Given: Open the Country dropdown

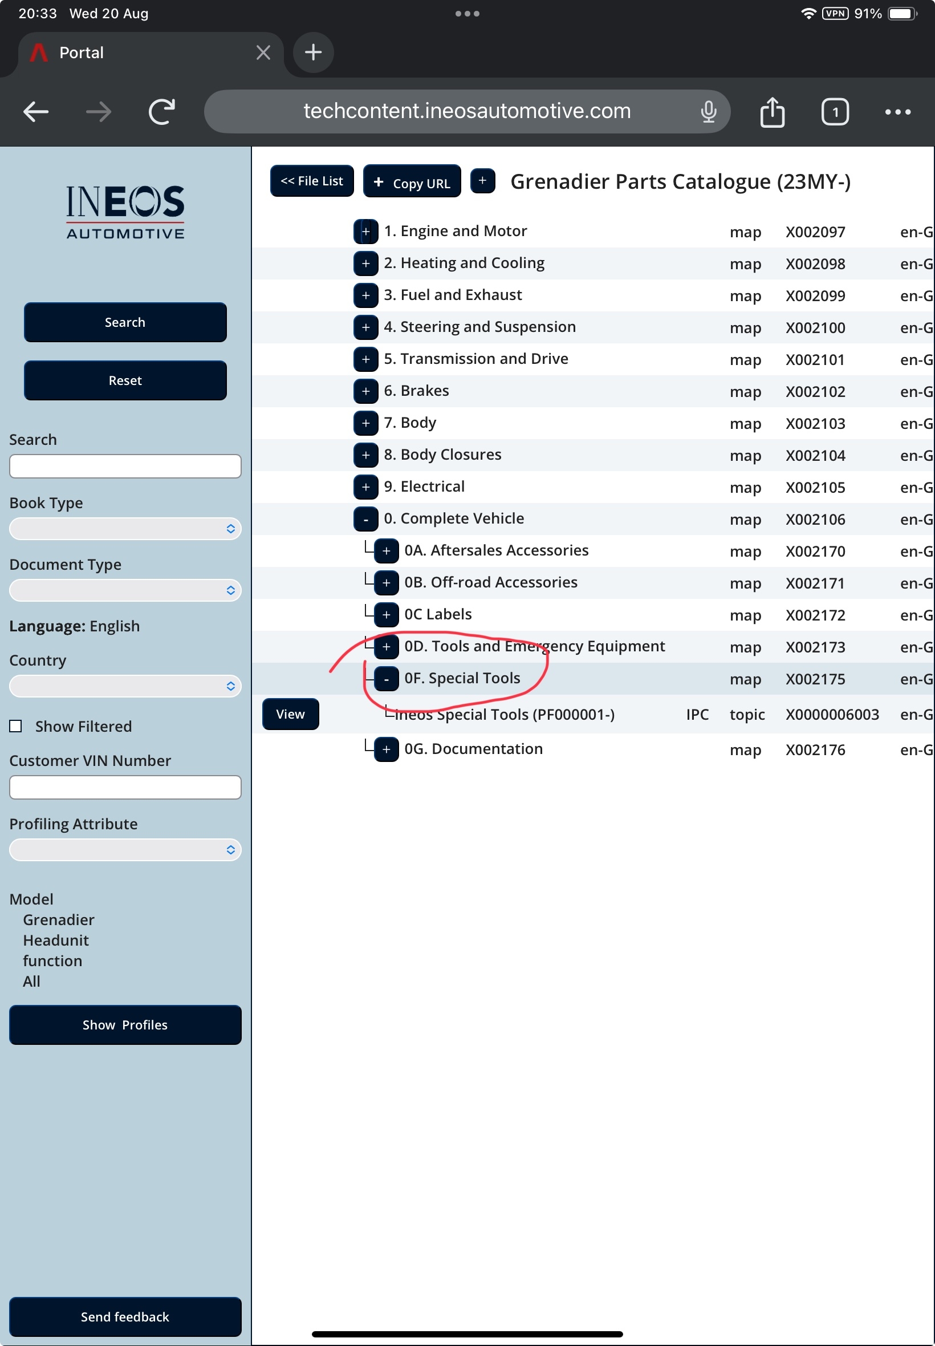Looking at the screenshot, I should click(125, 686).
